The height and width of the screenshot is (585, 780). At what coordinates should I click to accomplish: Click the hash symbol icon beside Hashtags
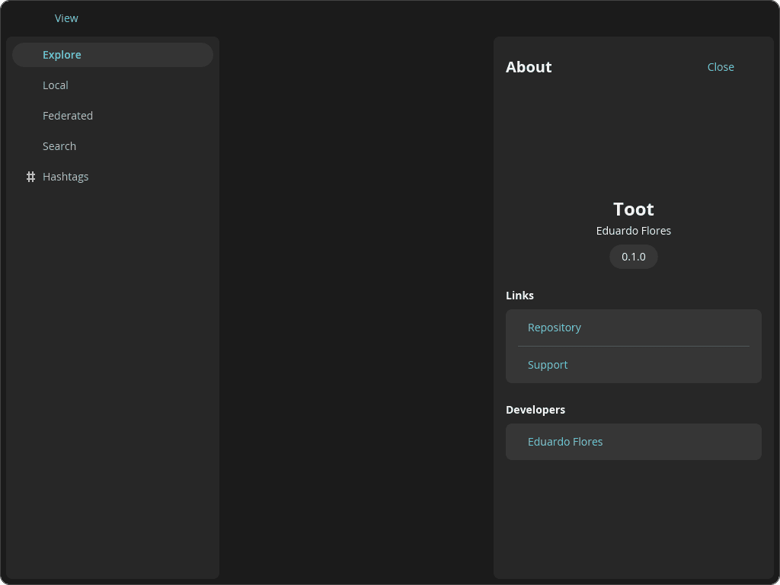30,177
